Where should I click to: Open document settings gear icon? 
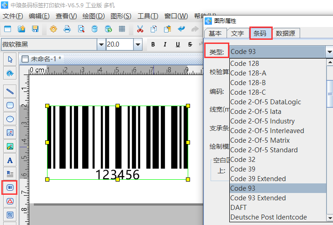point(53,29)
